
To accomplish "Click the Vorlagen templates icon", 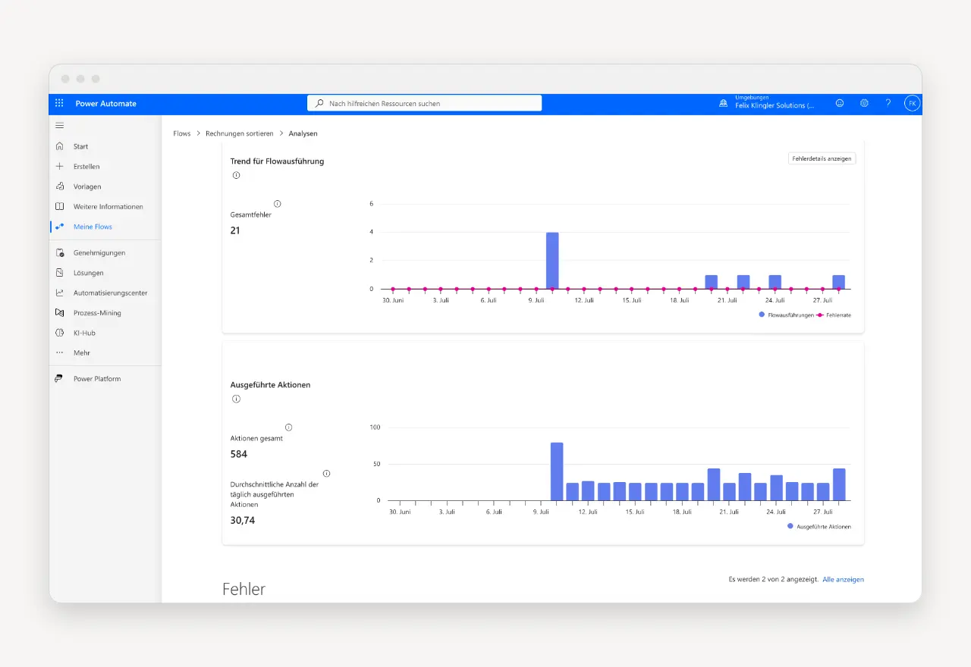I will [59, 186].
